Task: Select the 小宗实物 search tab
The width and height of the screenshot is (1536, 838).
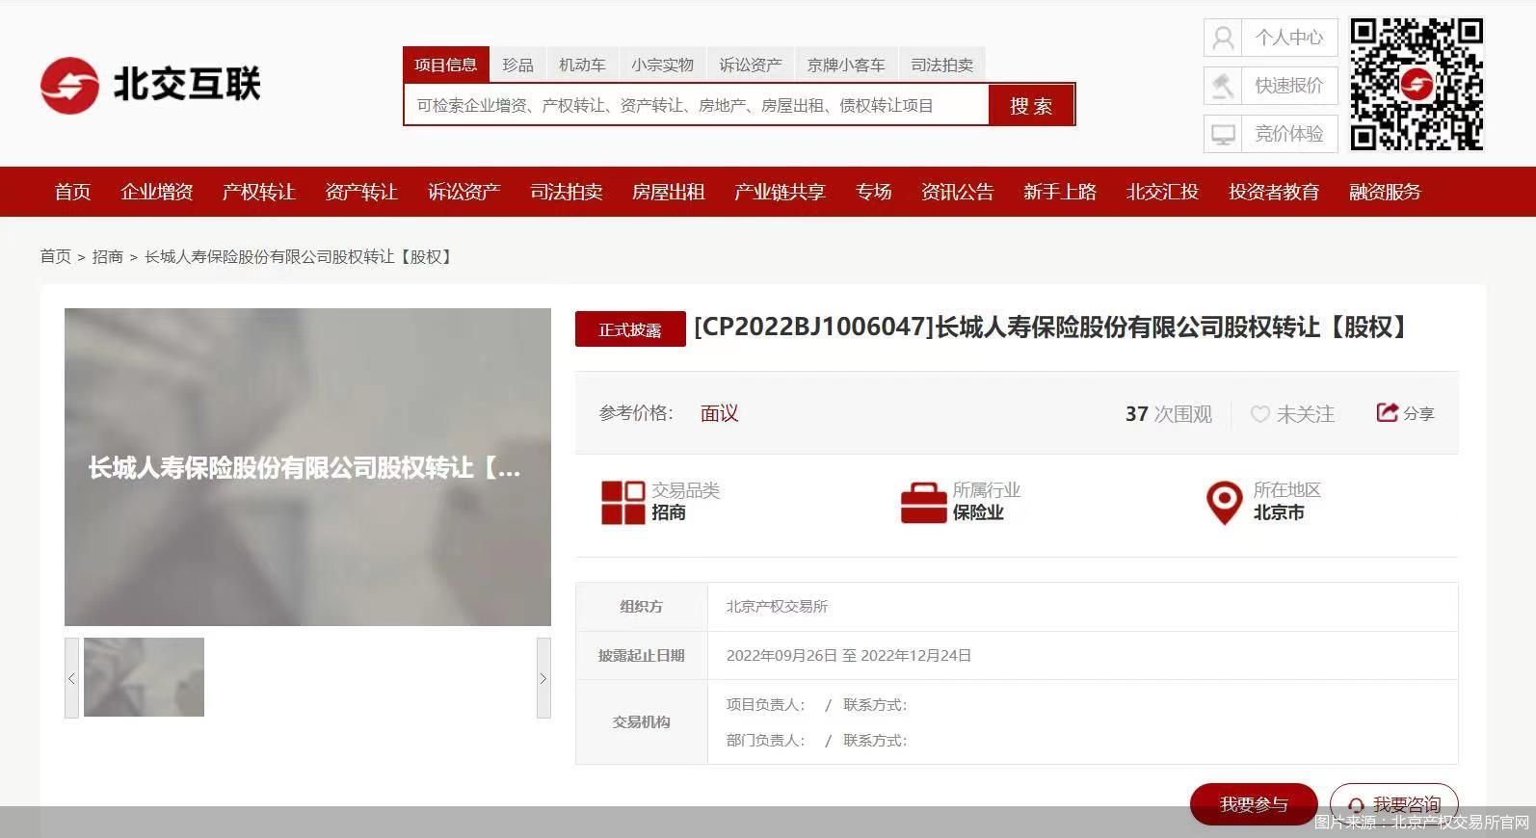Action: [662, 65]
